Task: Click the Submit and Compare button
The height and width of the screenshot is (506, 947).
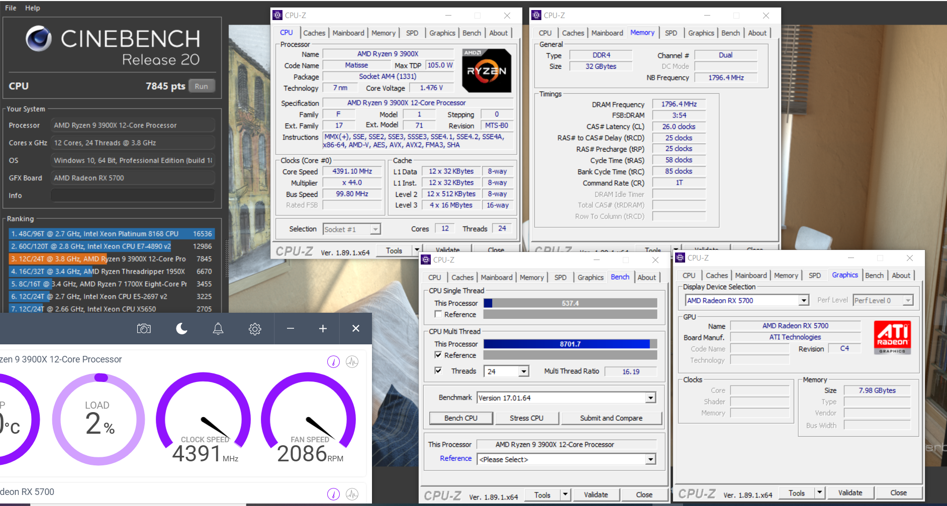Action: (x=611, y=418)
